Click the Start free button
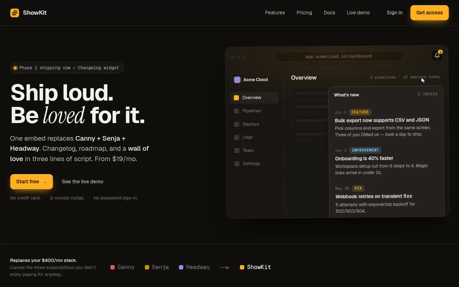Image resolution: width=459 pixels, height=287 pixels. click(x=32, y=182)
